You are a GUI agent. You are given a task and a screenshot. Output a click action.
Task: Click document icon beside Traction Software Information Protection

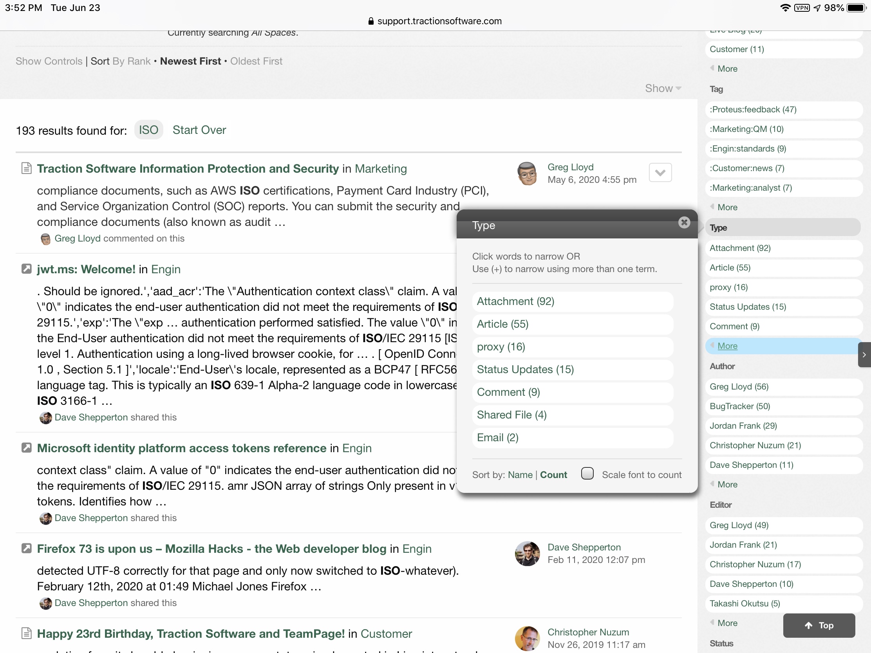26,168
